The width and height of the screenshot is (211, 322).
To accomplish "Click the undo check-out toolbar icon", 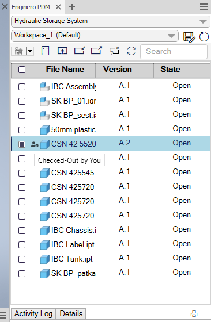I will point(114,51).
